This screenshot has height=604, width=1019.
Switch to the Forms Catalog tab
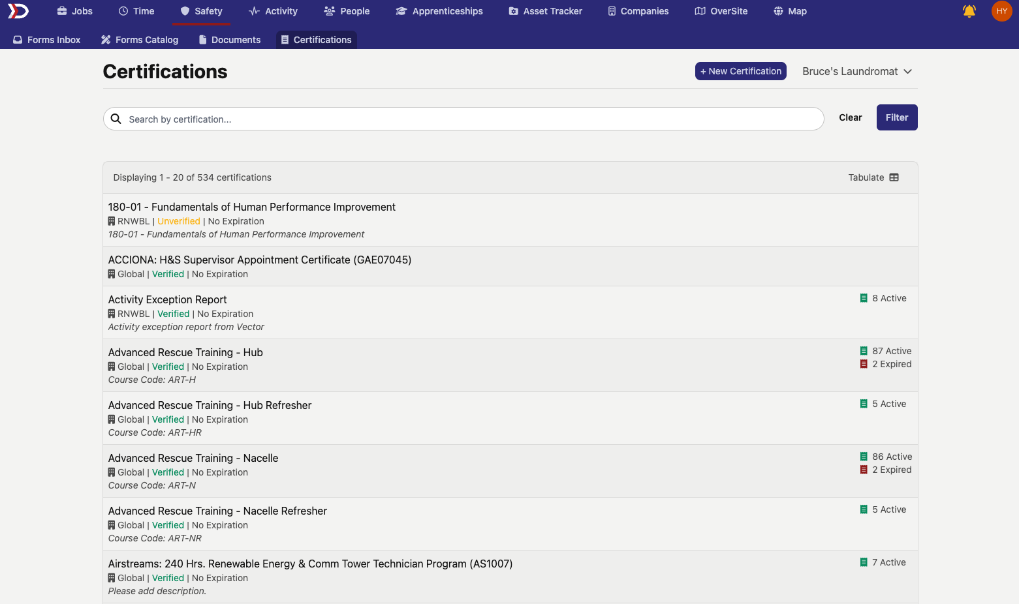pos(140,40)
